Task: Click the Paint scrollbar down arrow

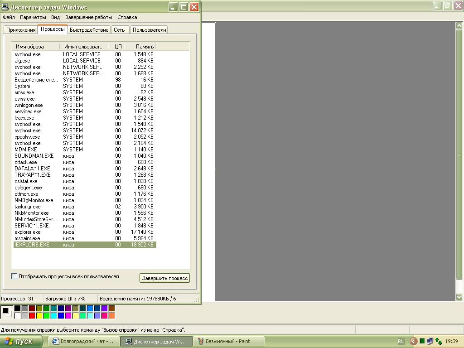Action: (x=459, y=297)
